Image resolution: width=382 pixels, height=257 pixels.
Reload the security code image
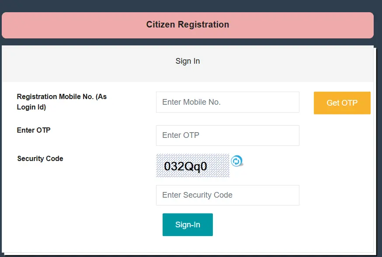(236, 161)
